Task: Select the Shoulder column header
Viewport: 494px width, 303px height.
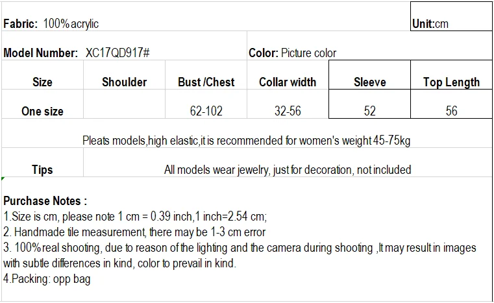Action: point(125,75)
